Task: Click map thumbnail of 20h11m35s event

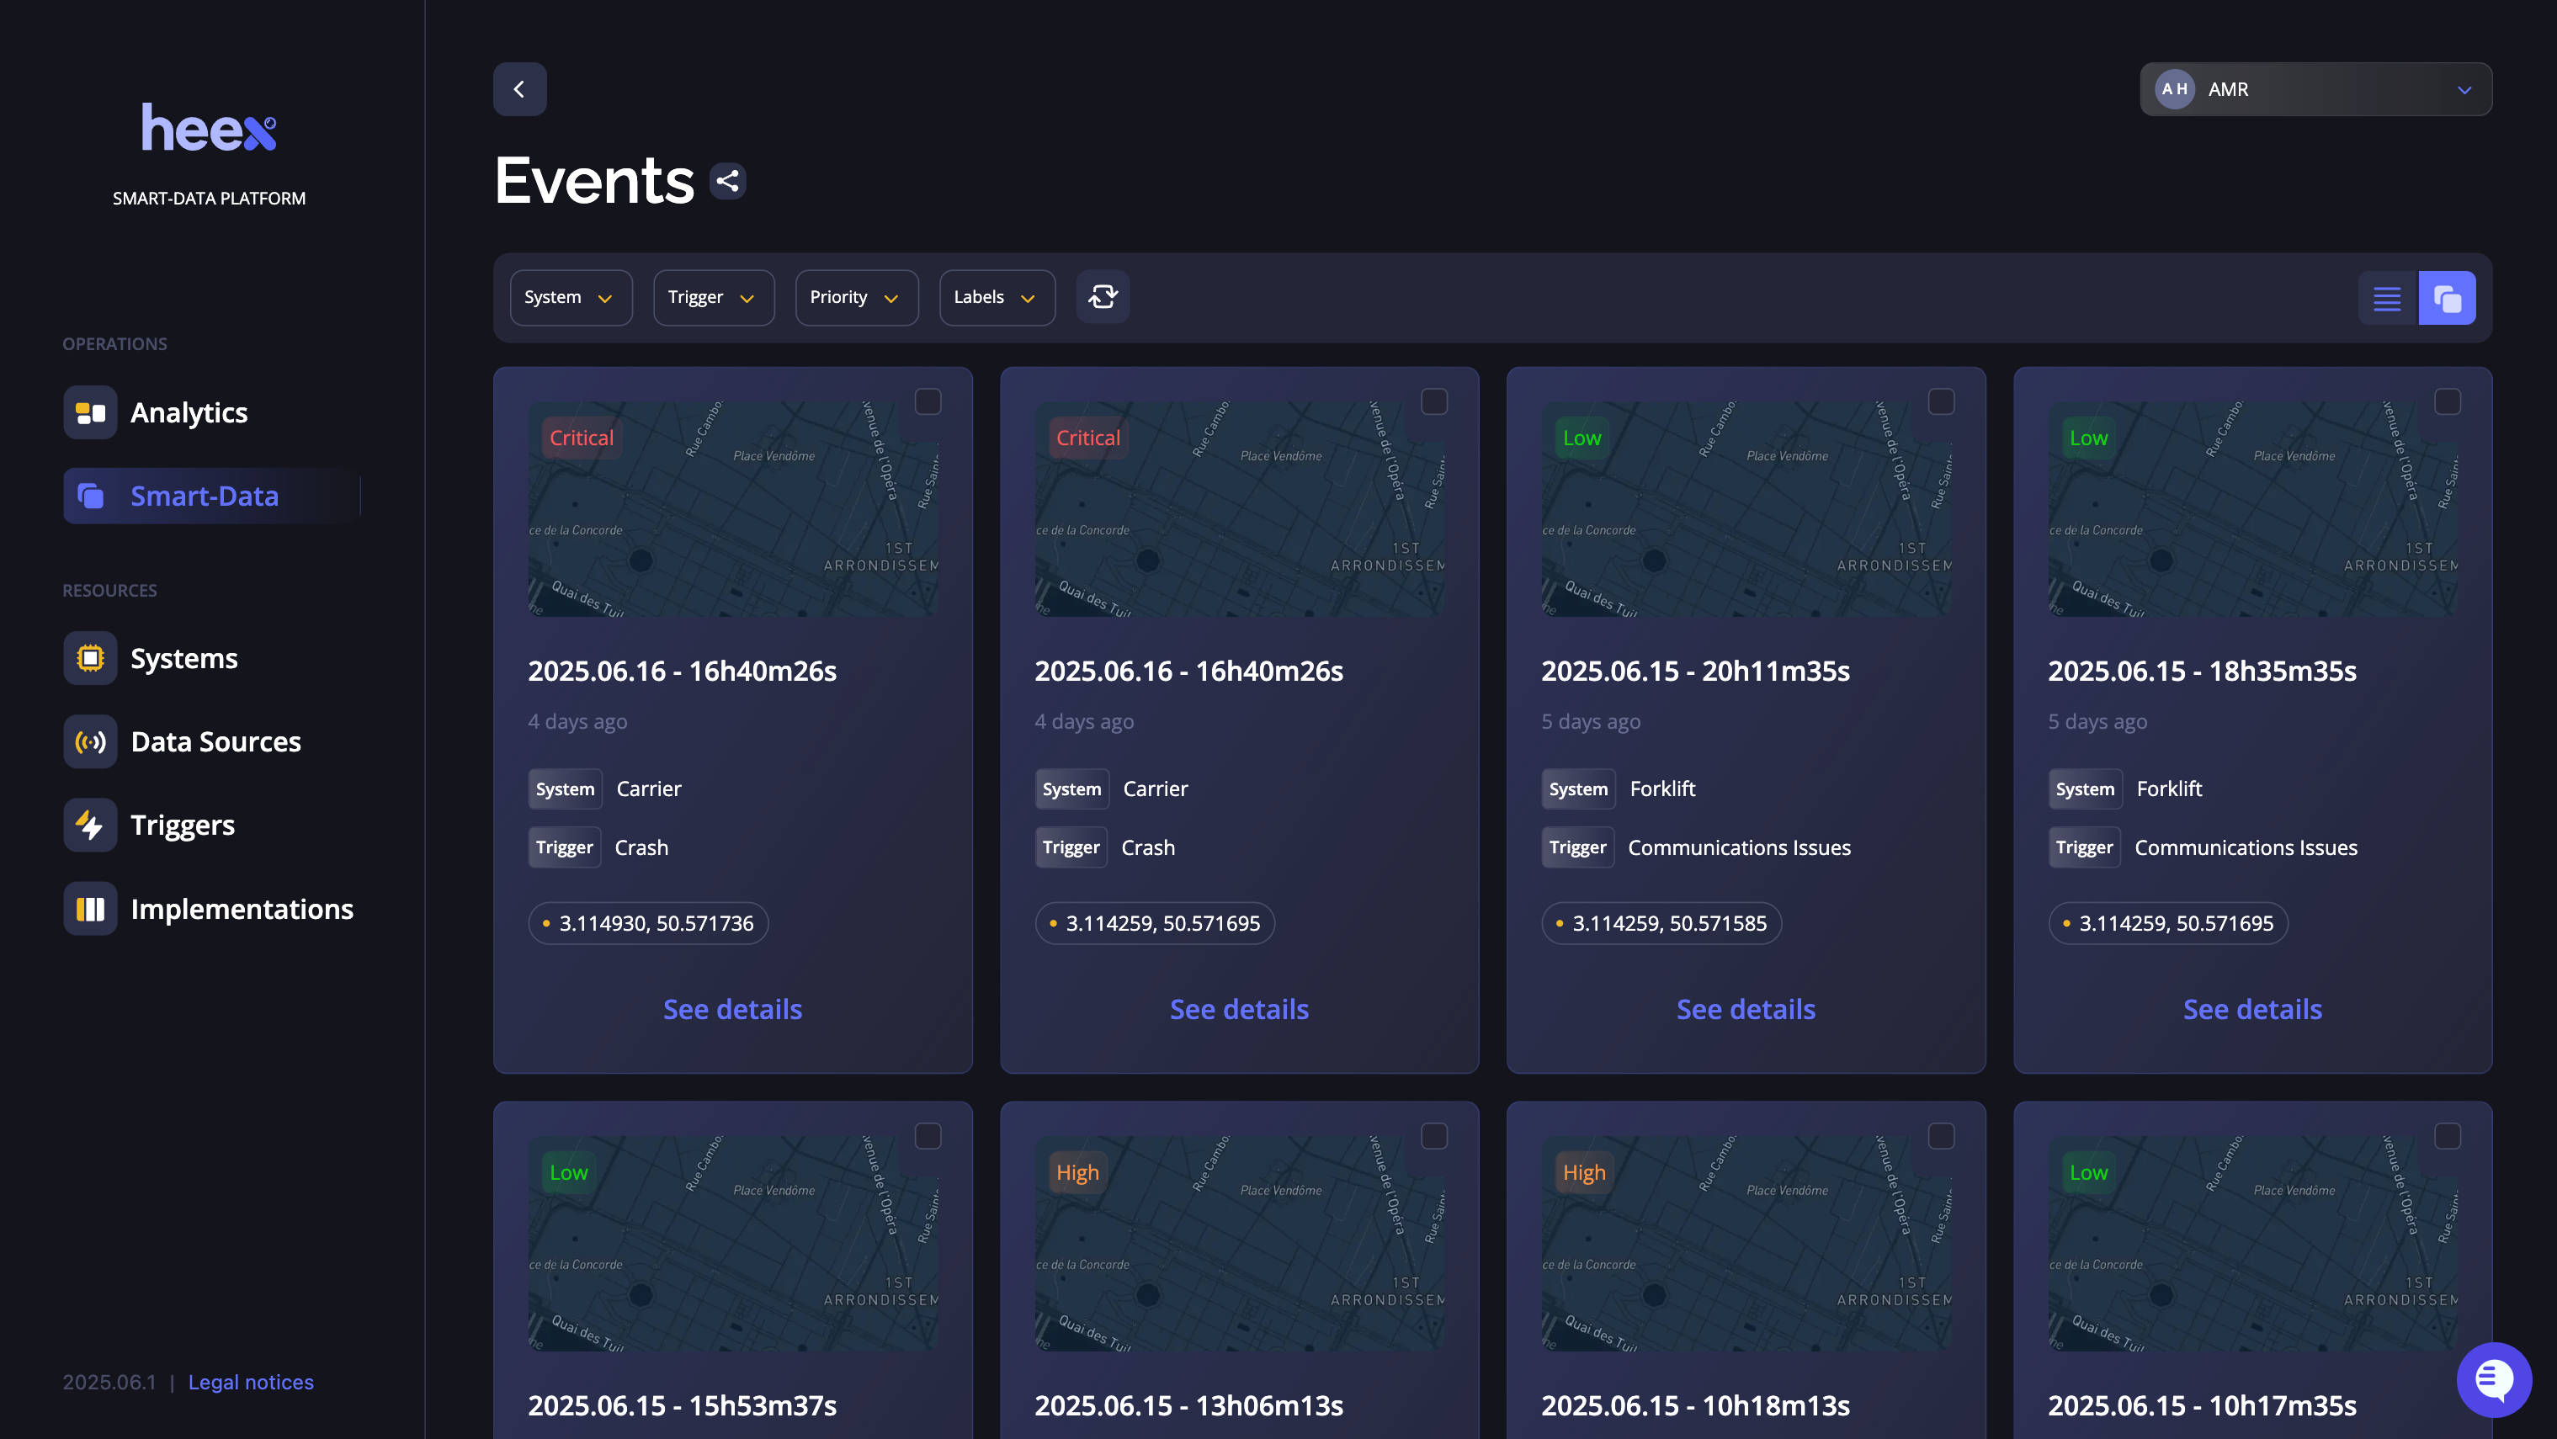Action: [1746, 509]
